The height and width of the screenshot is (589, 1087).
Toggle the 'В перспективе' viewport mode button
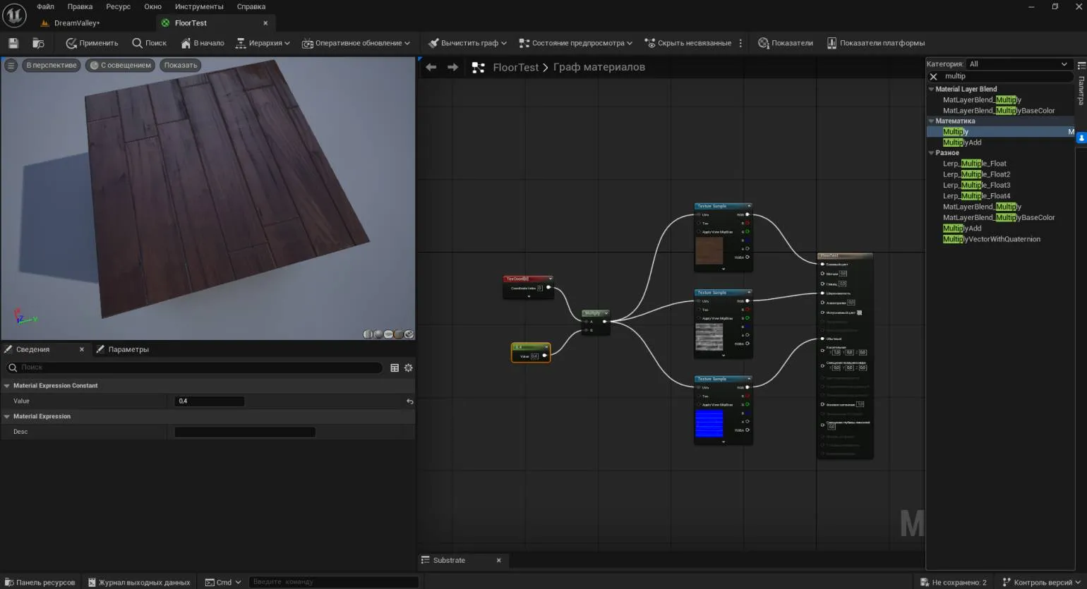point(51,65)
